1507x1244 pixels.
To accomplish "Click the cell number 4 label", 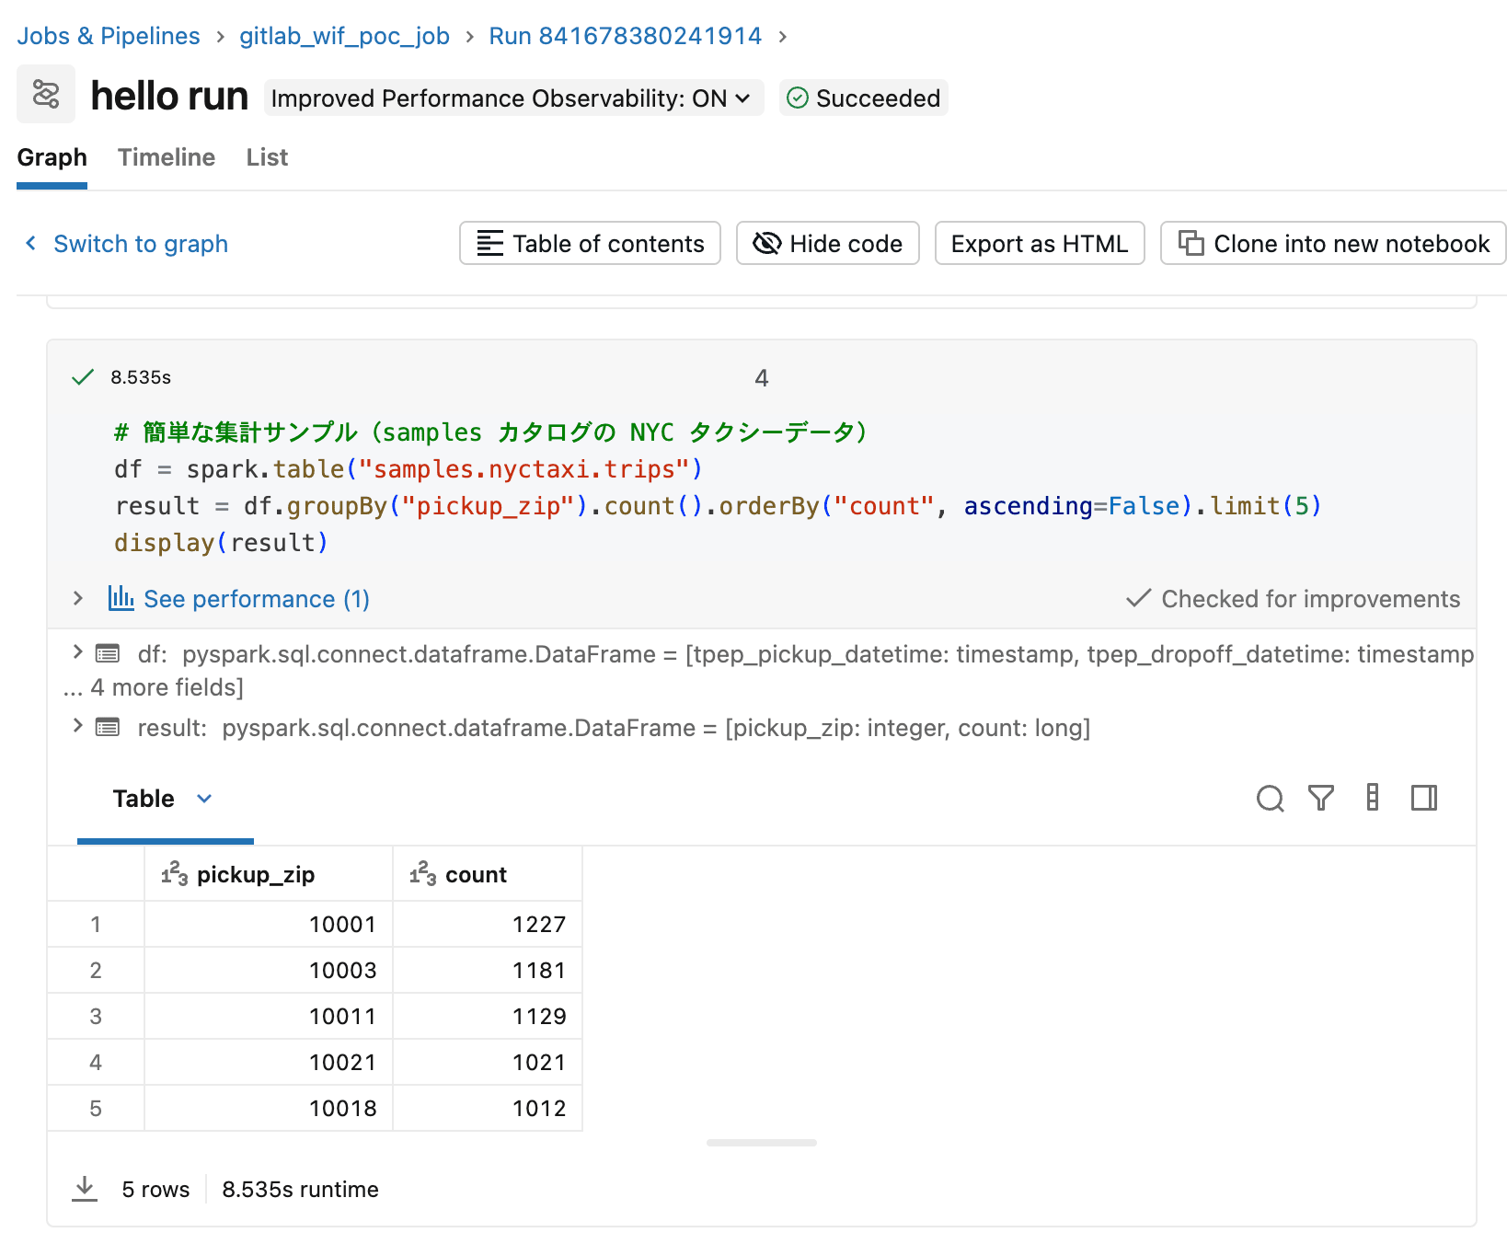I will [x=762, y=378].
